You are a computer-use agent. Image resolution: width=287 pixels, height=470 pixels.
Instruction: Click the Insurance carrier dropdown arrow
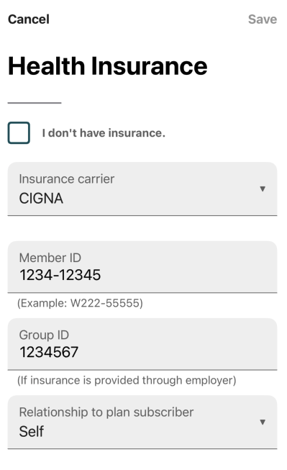click(263, 189)
